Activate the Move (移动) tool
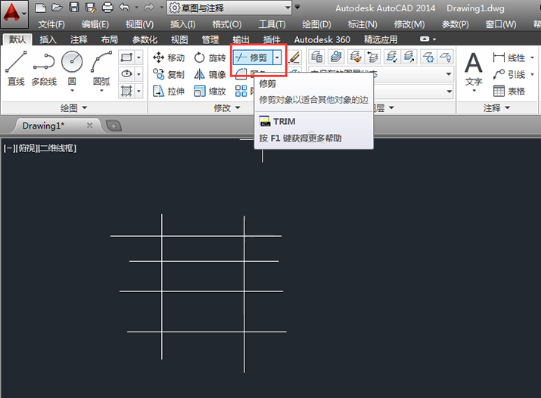 (x=169, y=58)
